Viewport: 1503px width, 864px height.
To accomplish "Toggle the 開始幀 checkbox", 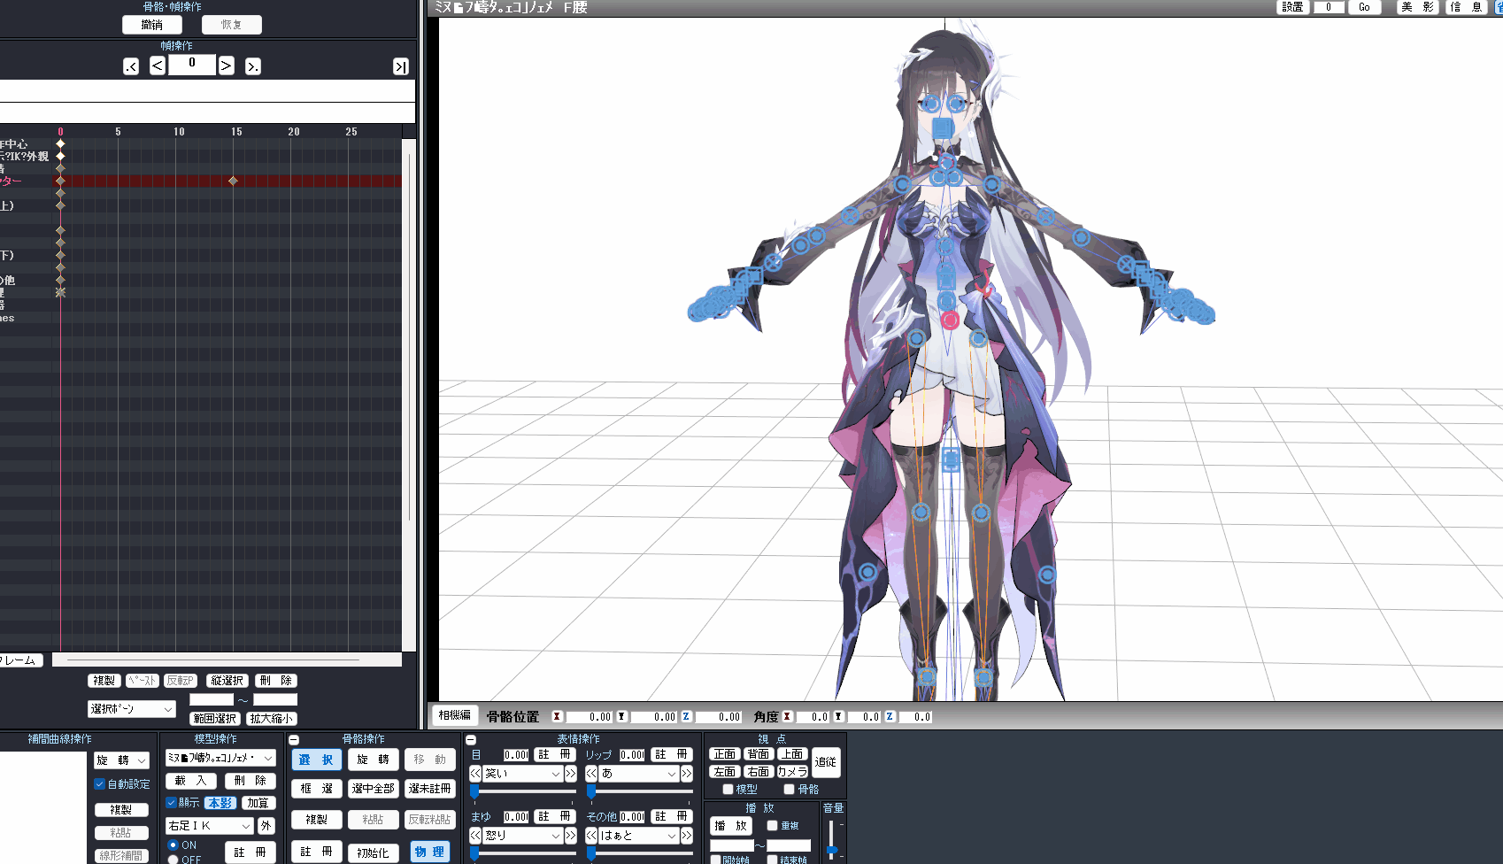I will pos(715,860).
